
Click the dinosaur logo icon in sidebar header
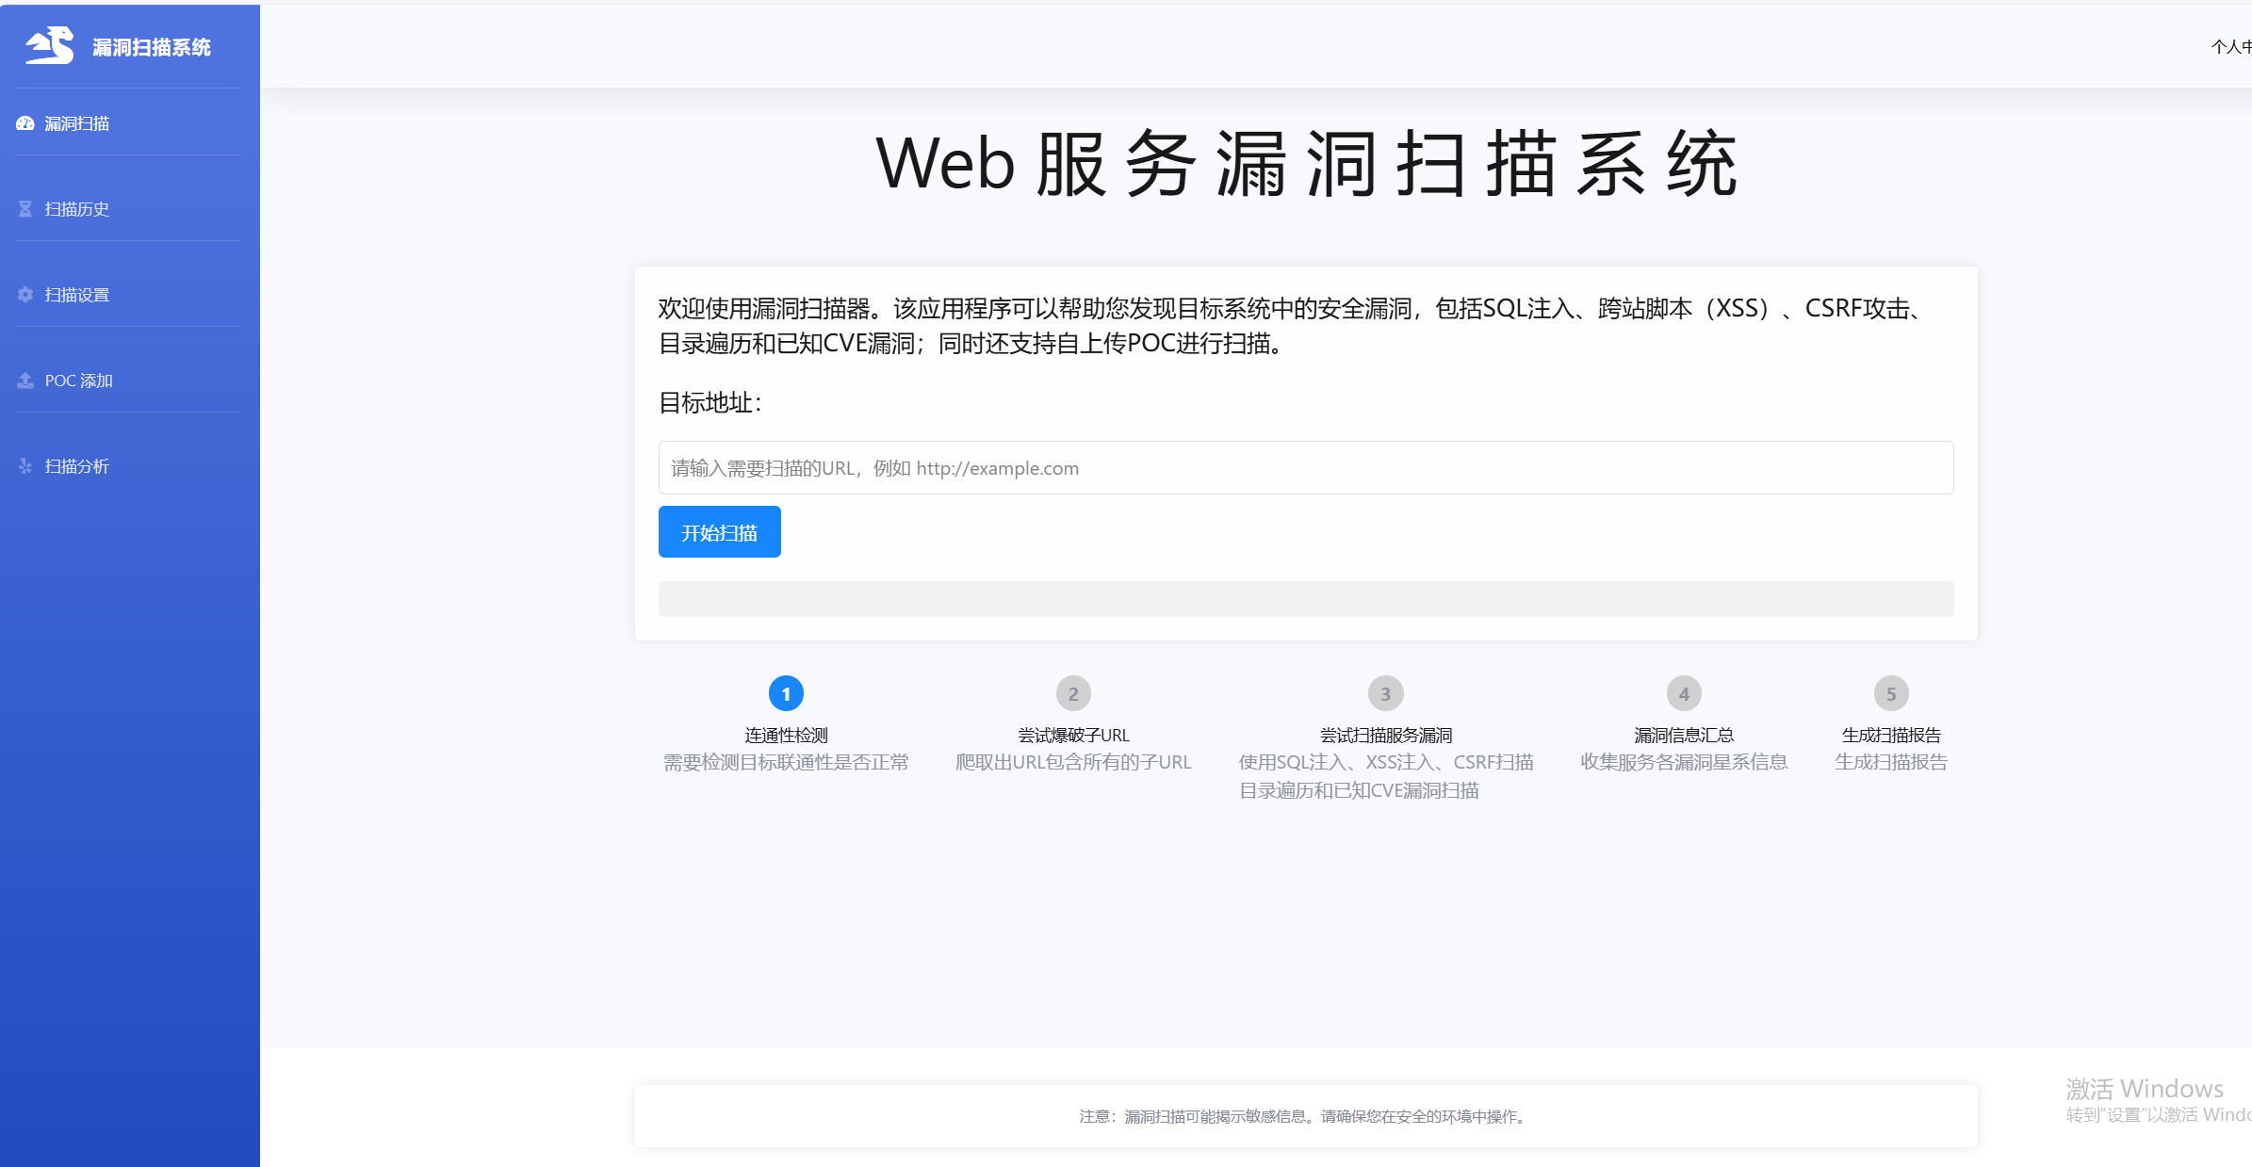(50, 45)
